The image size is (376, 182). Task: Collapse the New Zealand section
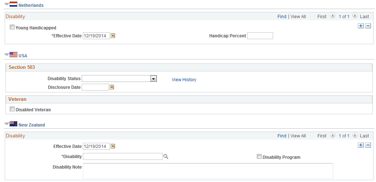(x=7, y=124)
